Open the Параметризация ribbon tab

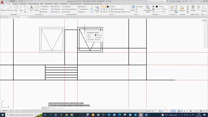pyautogui.click(x=33, y=4)
